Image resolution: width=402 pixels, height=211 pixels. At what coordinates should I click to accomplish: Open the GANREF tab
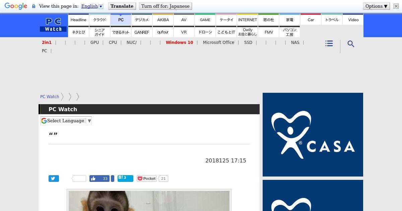point(142,32)
